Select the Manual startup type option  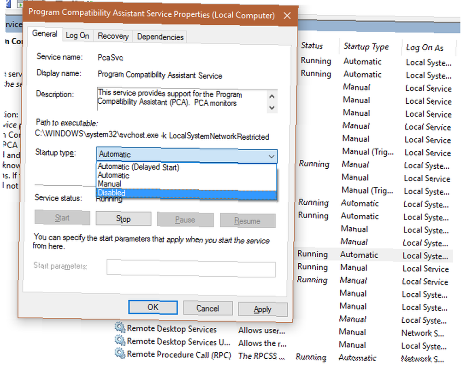pyautogui.click(x=186, y=184)
